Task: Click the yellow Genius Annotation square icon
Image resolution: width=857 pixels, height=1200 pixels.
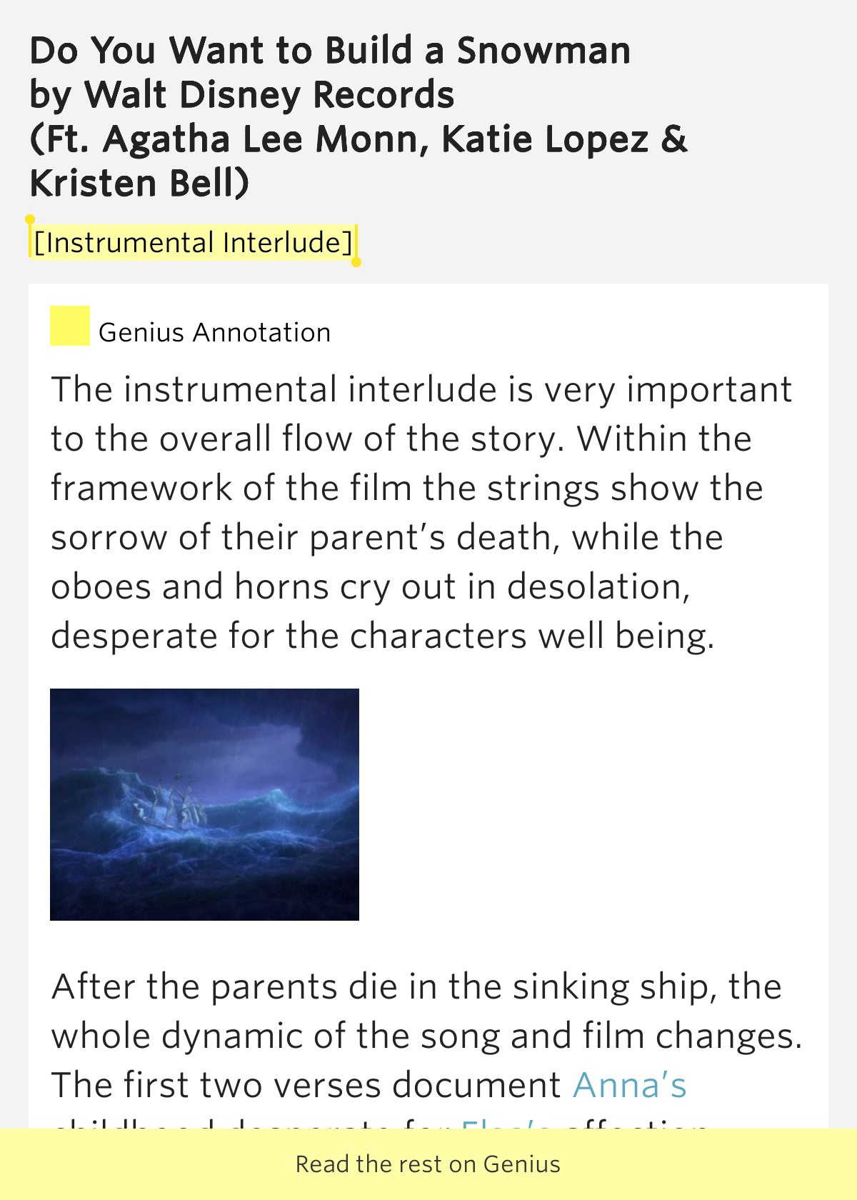Action: point(69,326)
